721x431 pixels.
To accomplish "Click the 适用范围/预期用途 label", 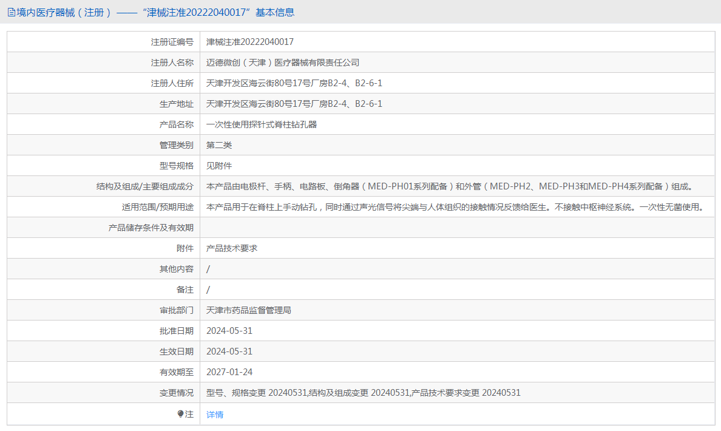I will [x=158, y=207].
